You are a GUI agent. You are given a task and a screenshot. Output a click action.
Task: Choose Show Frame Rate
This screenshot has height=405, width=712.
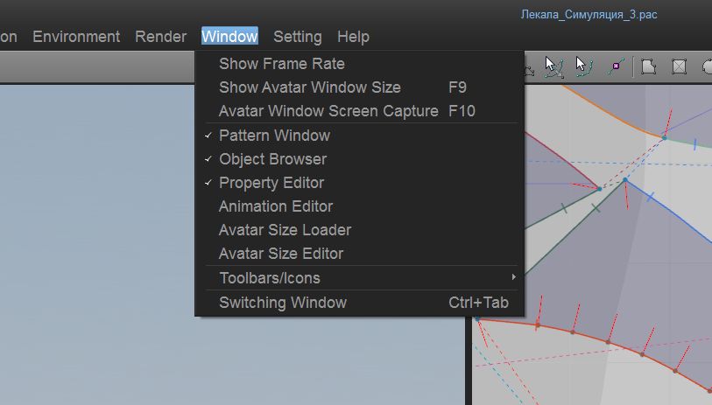point(282,64)
